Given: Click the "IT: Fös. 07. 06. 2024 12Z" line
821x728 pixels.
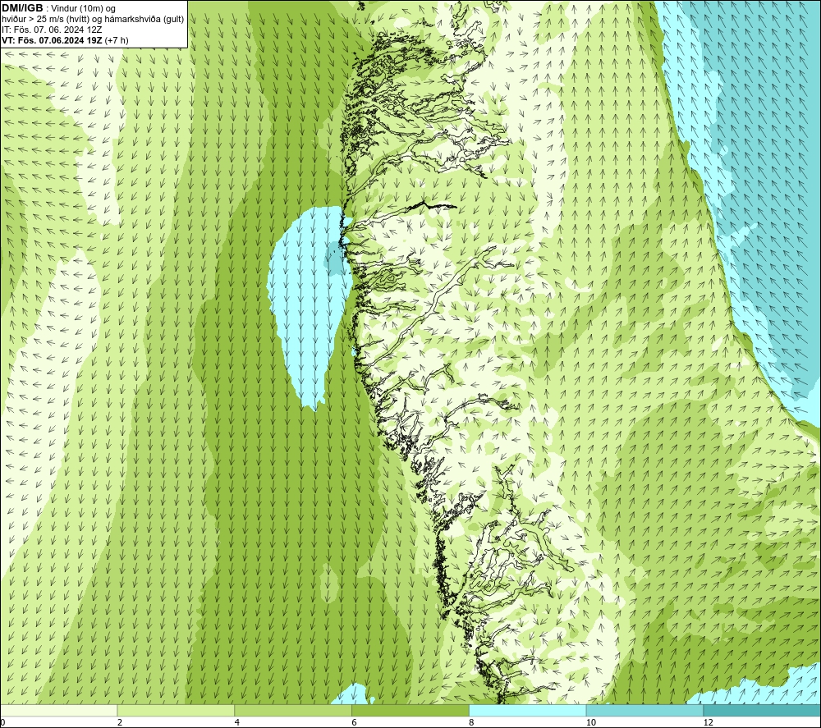Looking at the screenshot, I should point(52,30).
